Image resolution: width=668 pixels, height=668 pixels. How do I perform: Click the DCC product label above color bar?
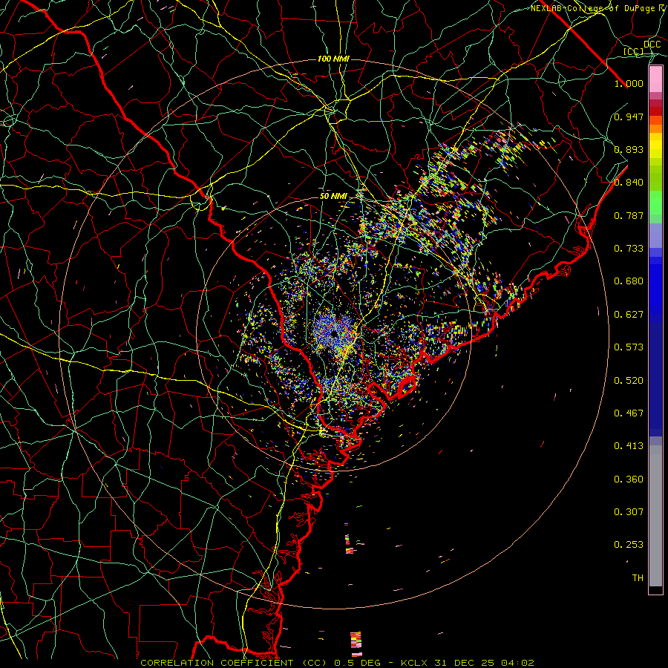click(x=652, y=45)
